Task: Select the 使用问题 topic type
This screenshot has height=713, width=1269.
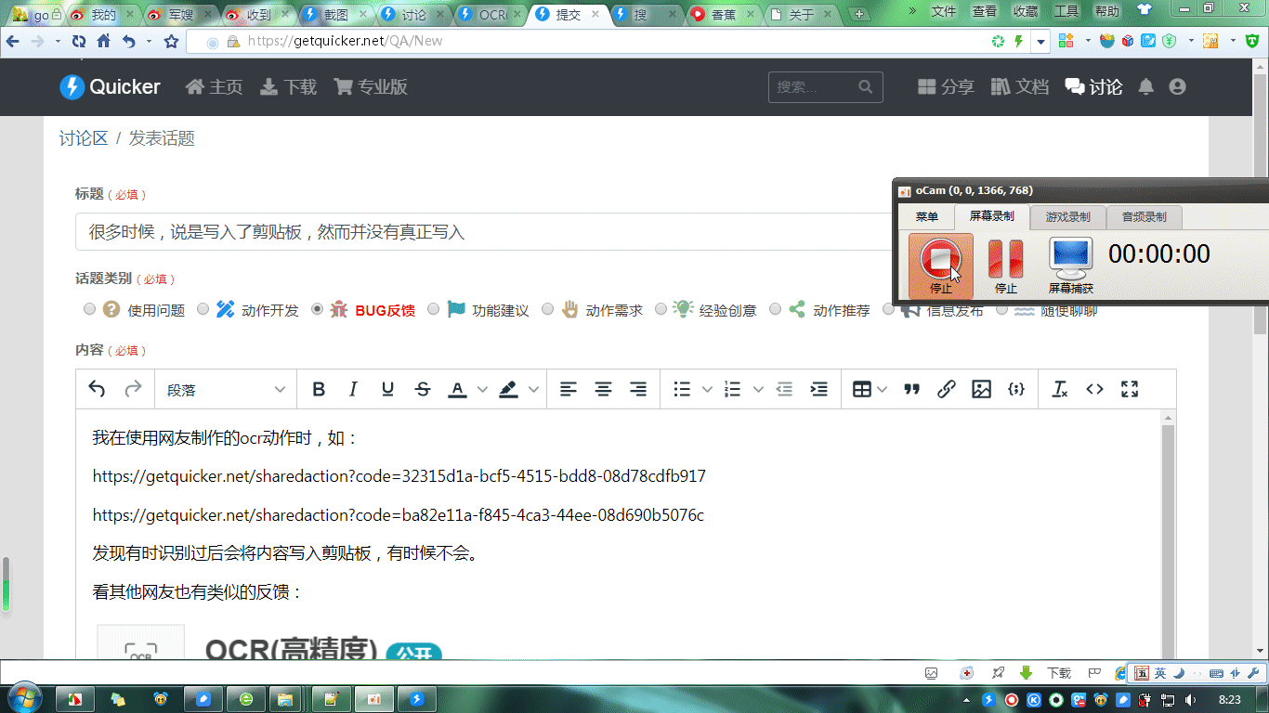Action: [x=89, y=309]
